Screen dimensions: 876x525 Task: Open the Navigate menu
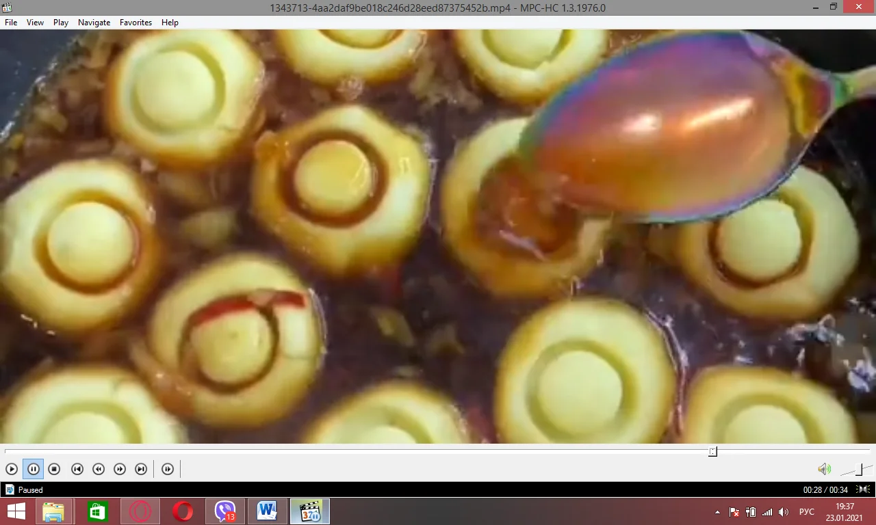94,23
